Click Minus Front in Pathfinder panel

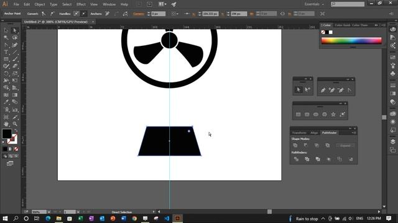[306, 146]
